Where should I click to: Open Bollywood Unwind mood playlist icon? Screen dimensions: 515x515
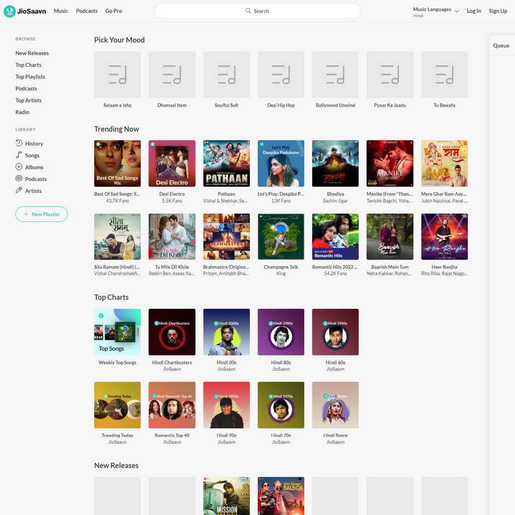click(335, 74)
